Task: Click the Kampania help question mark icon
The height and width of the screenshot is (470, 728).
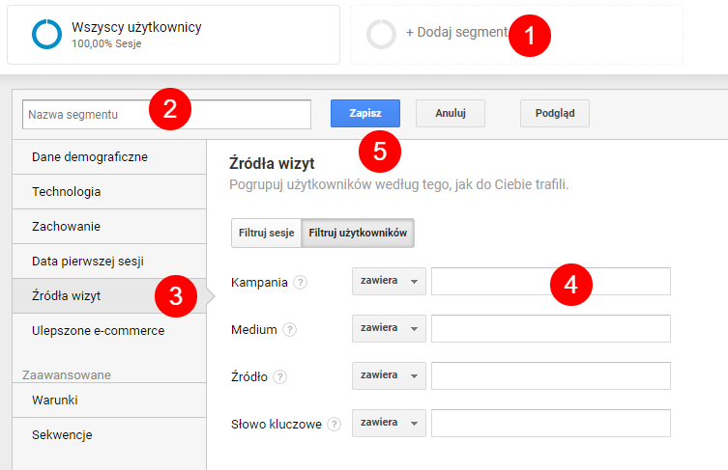Action: pyautogui.click(x=301, y=283)
